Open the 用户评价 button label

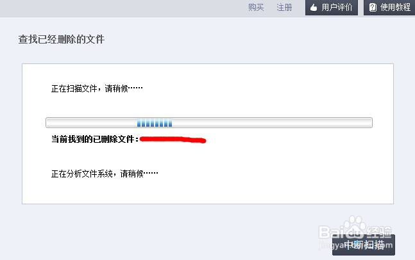[x=337, y=8]
